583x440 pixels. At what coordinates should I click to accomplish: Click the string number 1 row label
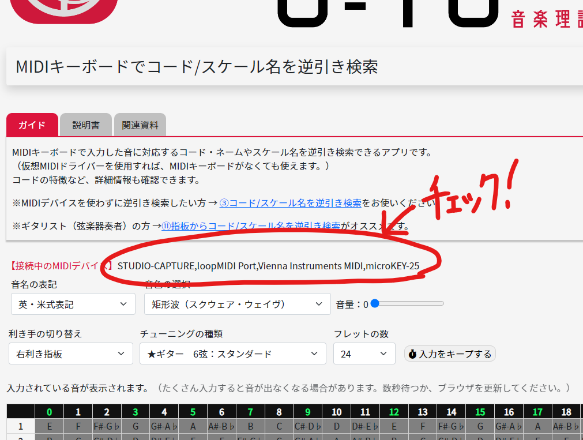pyautogui.click(x=21, y=426)
